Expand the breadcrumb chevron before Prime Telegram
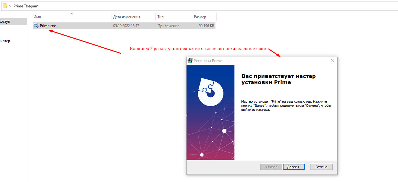398x182 pixels. [10, 6]
